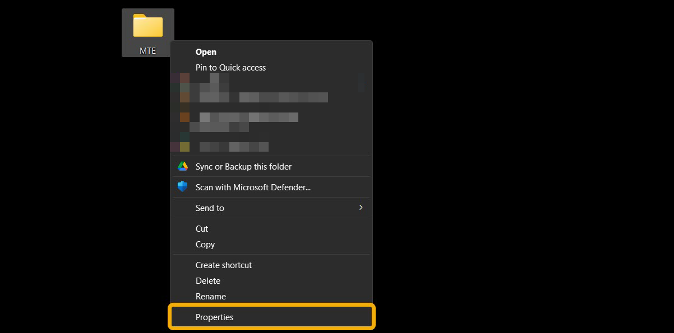Cut the MTE folder
Image resolution: width=674 pixels, height=333 pixels.
click(202, 228)
